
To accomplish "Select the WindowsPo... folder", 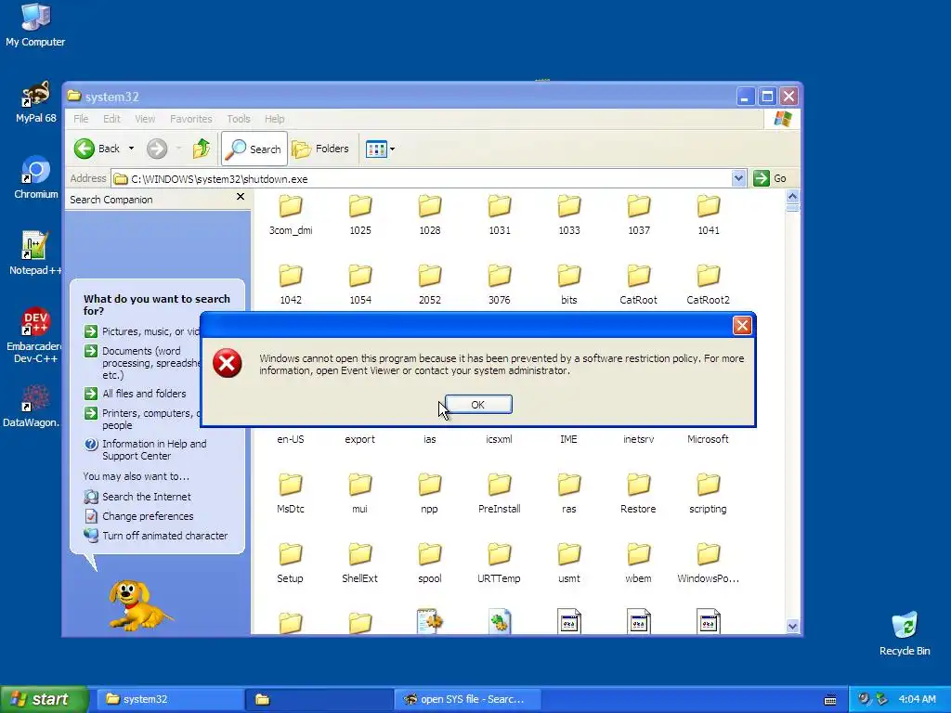I will coord(709,564).
